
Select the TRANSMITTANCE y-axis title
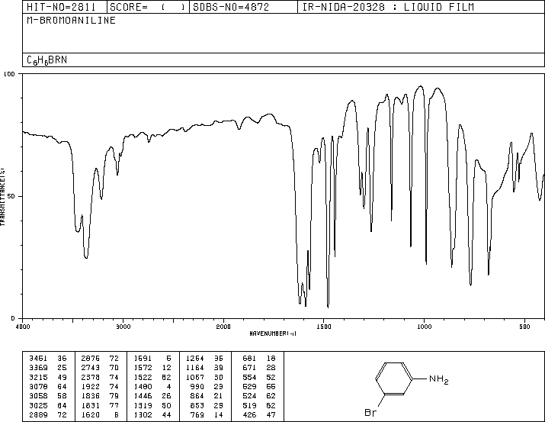pyautogui.click(x=3, y=197)
